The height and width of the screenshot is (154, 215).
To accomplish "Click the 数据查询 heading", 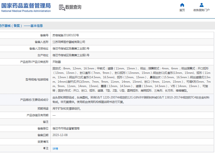I will (x=73, y=7).
